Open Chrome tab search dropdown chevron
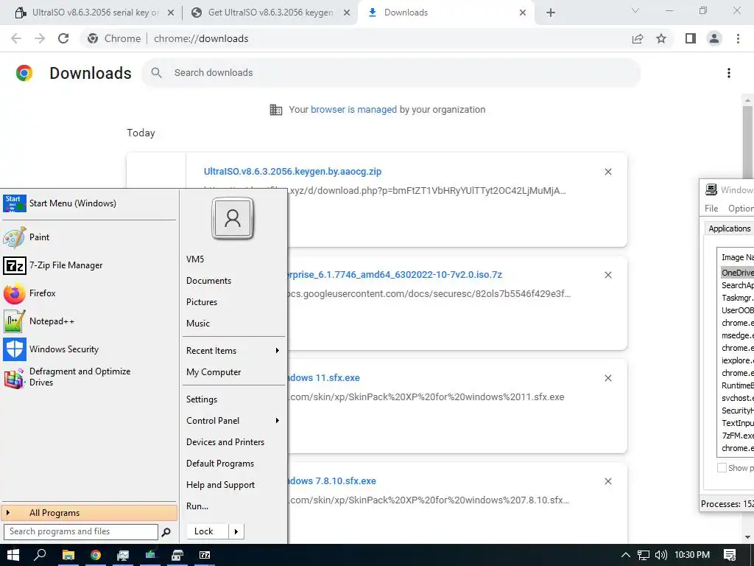Screen dimensions: 754x566 tap(635, 10)
